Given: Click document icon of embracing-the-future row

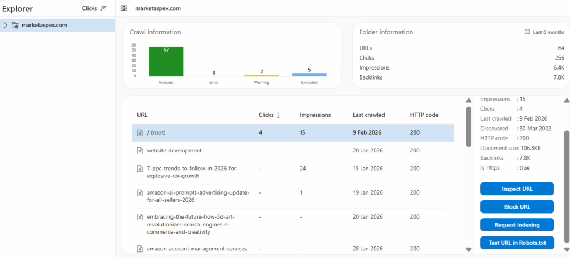Looking at the screenshot, I should (140, 216).
